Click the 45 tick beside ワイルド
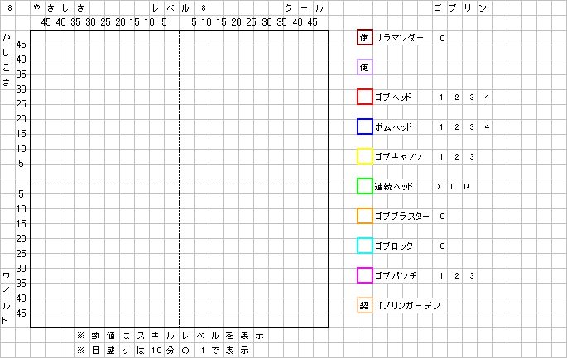This screenshot has width=567, height=358. coord(21,313)
